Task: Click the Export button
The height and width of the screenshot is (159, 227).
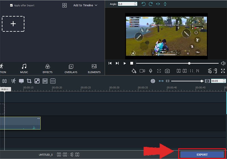Action: coord(202,154)
